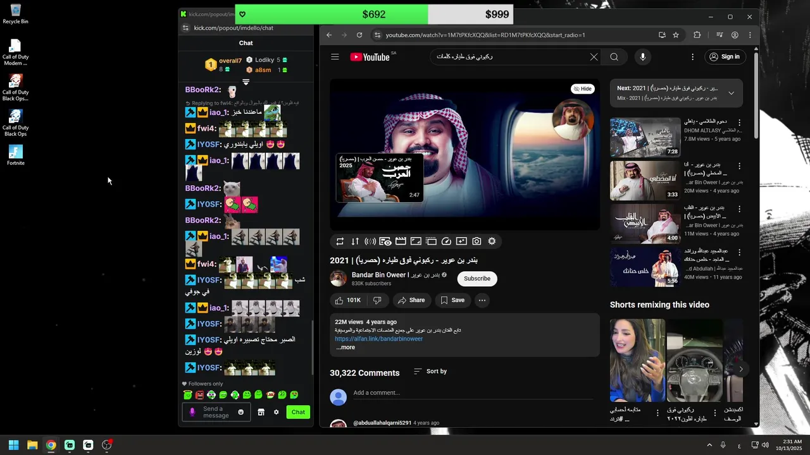Open options for the 7:28 suggested video
The width and height of the screenshot is (810, 455).
pos(739,123)
